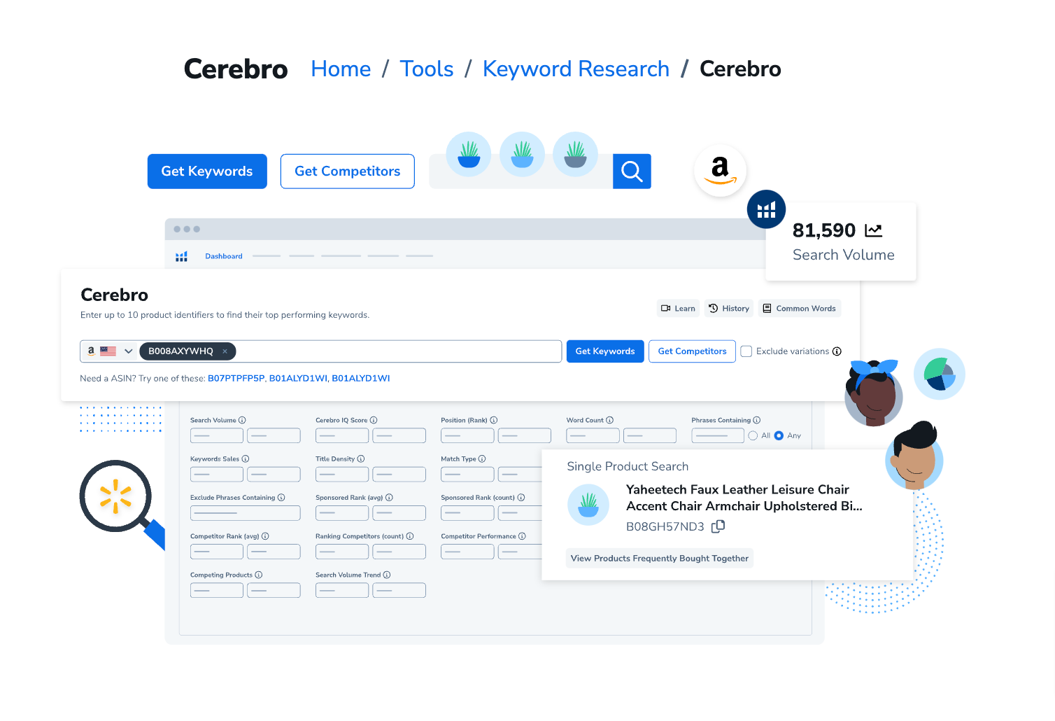Click the Amazon logo circle
This screenshot has height=721, width=1055.
[x=720, y=170]
